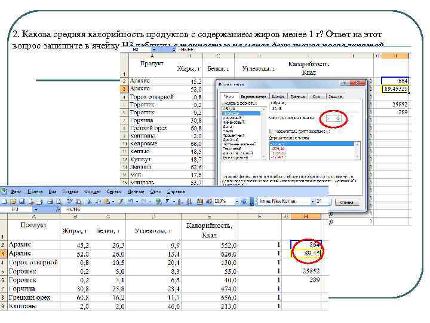This screenshot has width=430, height=323.
Task: Click the AutoSum sigma icon
Action: point(167,202)
